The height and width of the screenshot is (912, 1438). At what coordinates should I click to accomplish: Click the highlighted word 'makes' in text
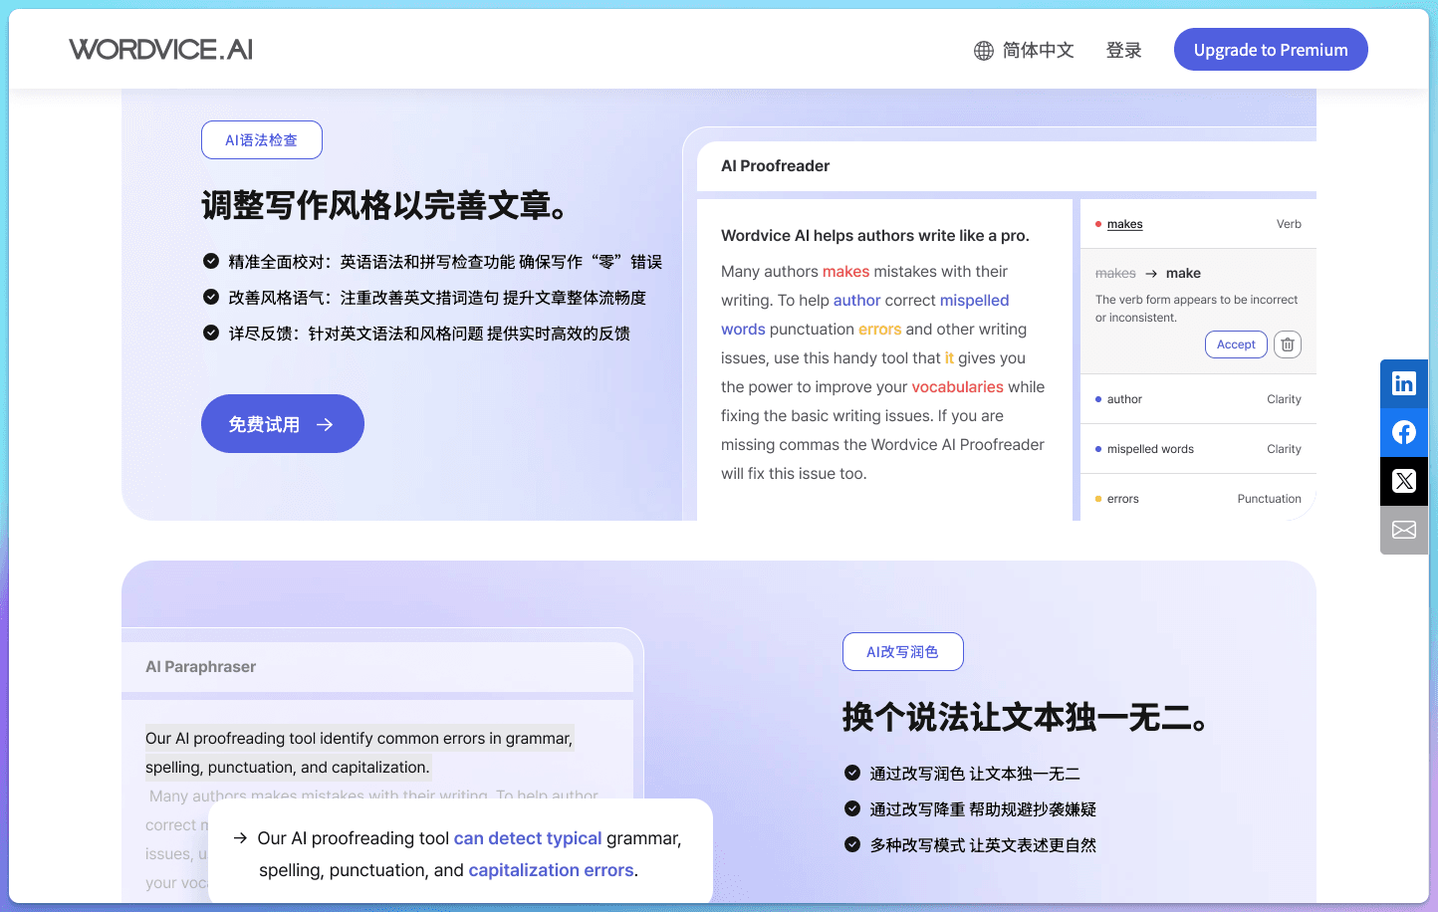(846, 272)
